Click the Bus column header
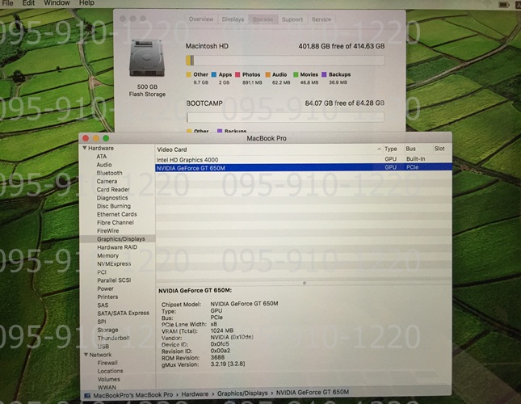Image resolution: width=521 pixels, height=404 pixels. 411,149
